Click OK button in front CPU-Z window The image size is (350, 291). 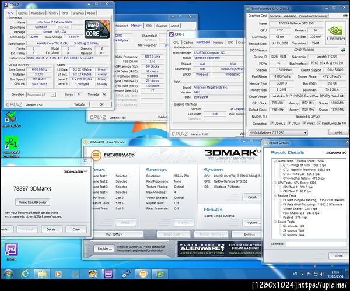tap(101, 104)
